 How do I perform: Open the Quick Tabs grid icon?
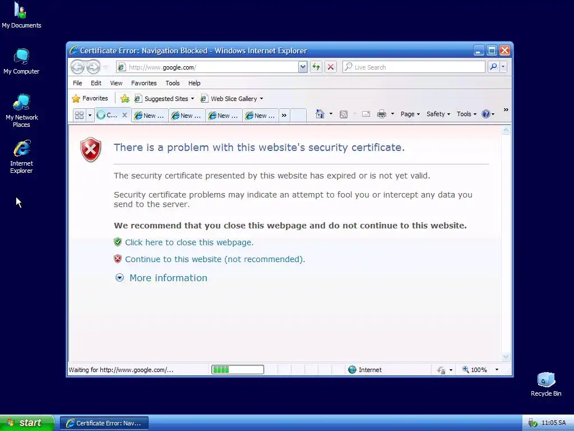click(79, 116)
